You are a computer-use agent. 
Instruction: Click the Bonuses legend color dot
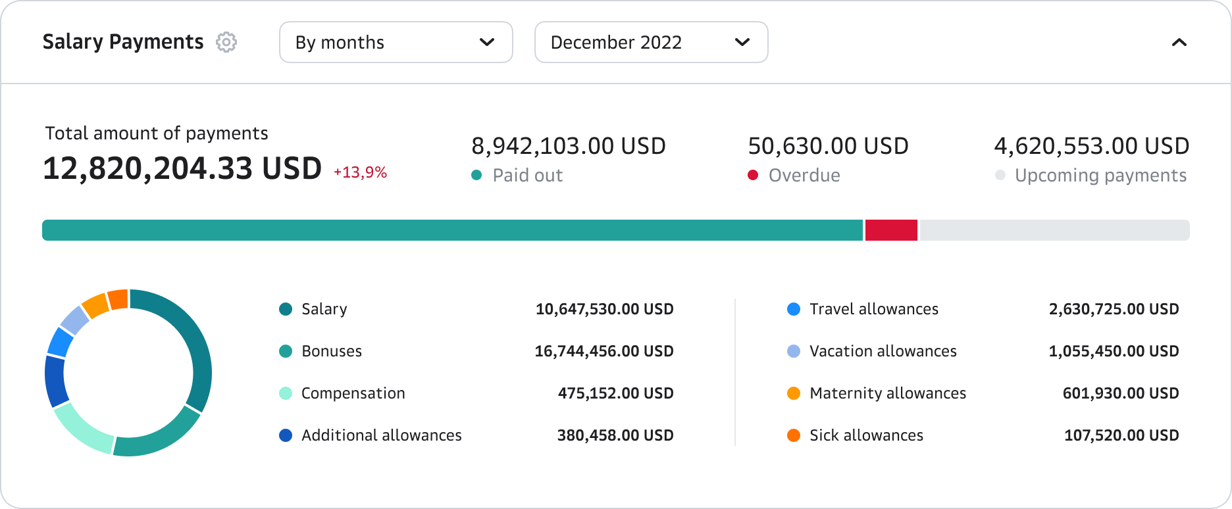pos(286,351)
